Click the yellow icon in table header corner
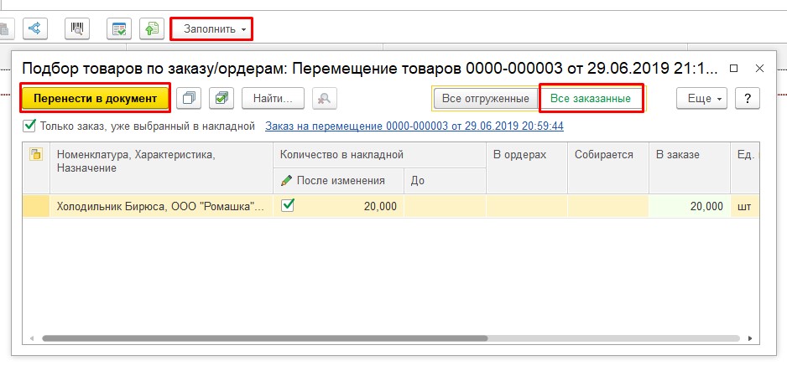Screen dimensions: 787x371 point(35,155)
